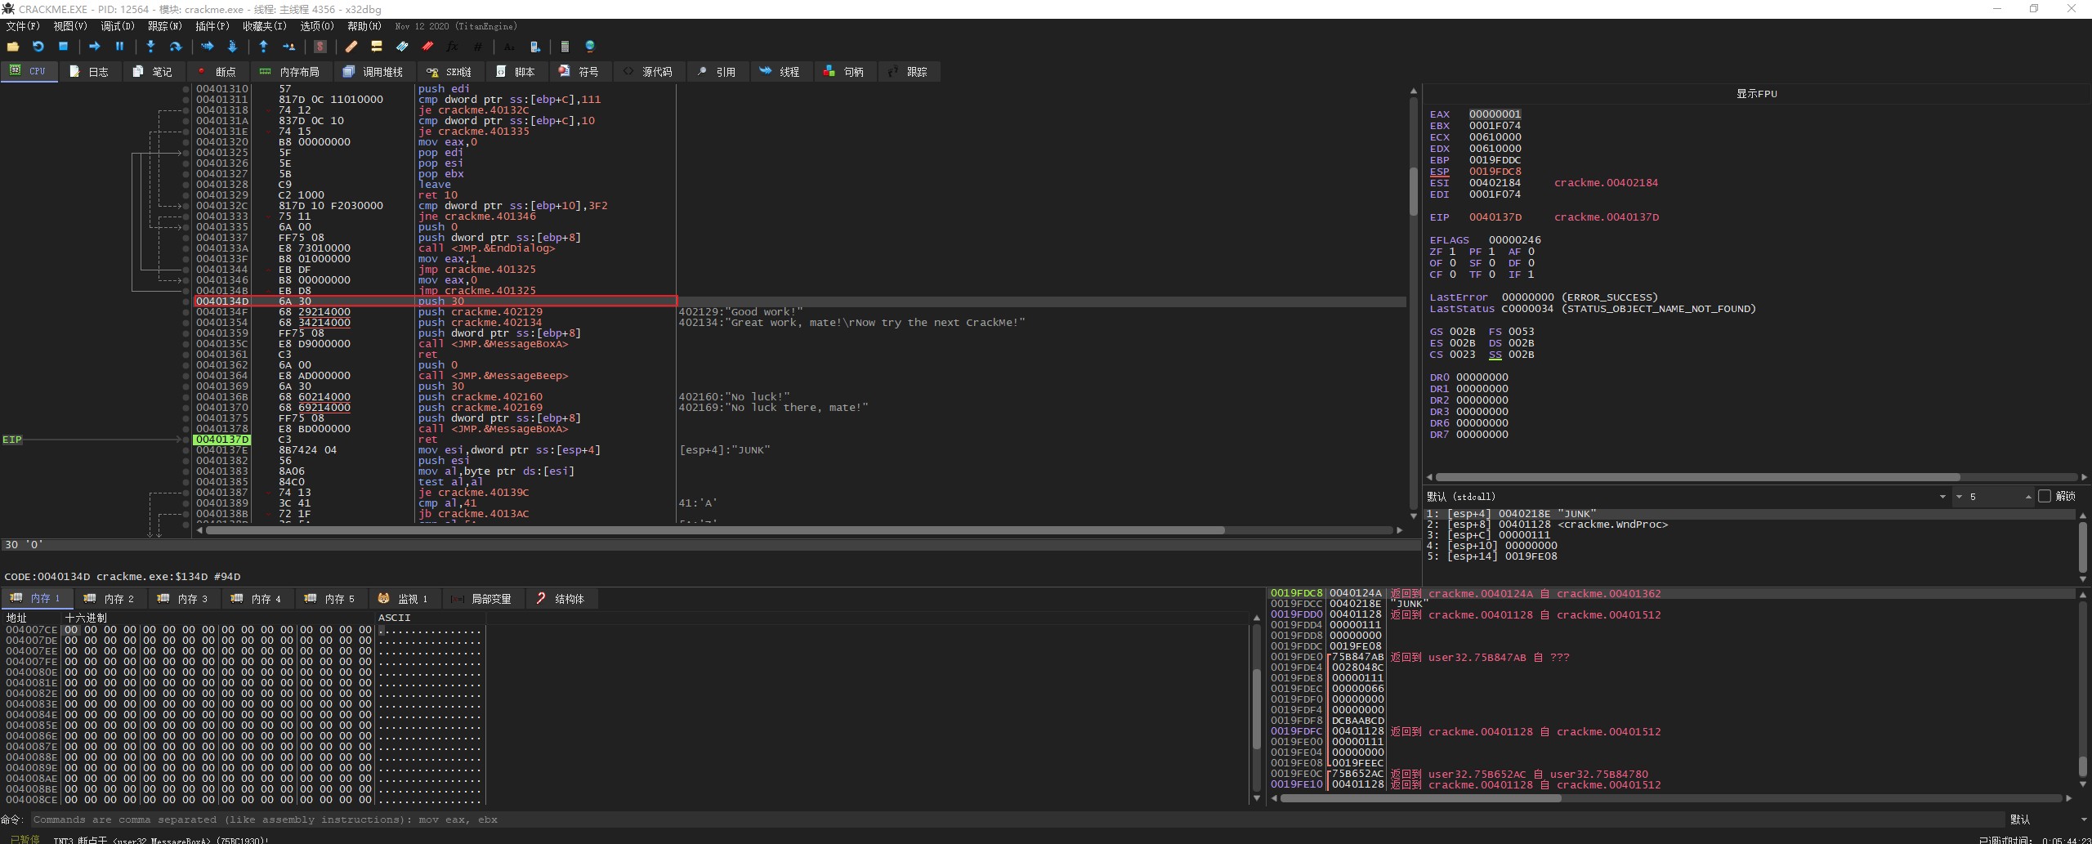The image size is (2092, 844).
Task: Open Scylla via the red S icon
Action: coord(320,47)
